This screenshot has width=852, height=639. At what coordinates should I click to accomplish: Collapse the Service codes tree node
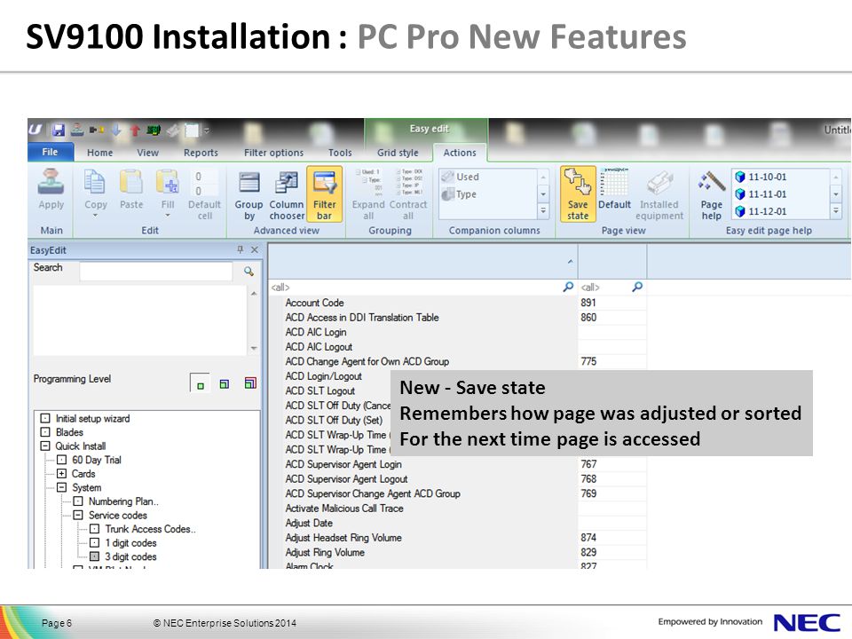[78, 515]
